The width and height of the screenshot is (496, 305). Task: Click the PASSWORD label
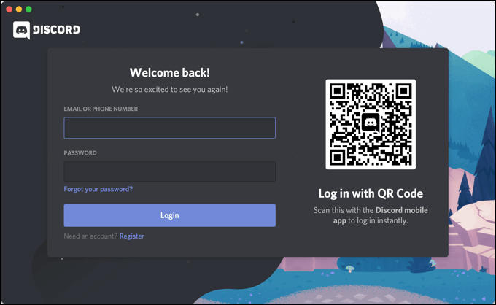tap(80, 152)
